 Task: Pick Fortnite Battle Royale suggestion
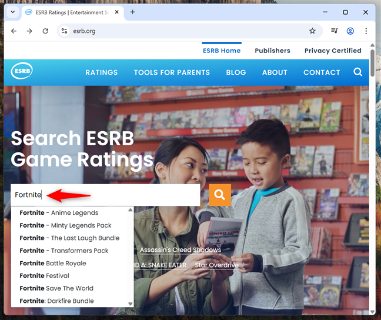pyautogui.click(x=53, y=264)
